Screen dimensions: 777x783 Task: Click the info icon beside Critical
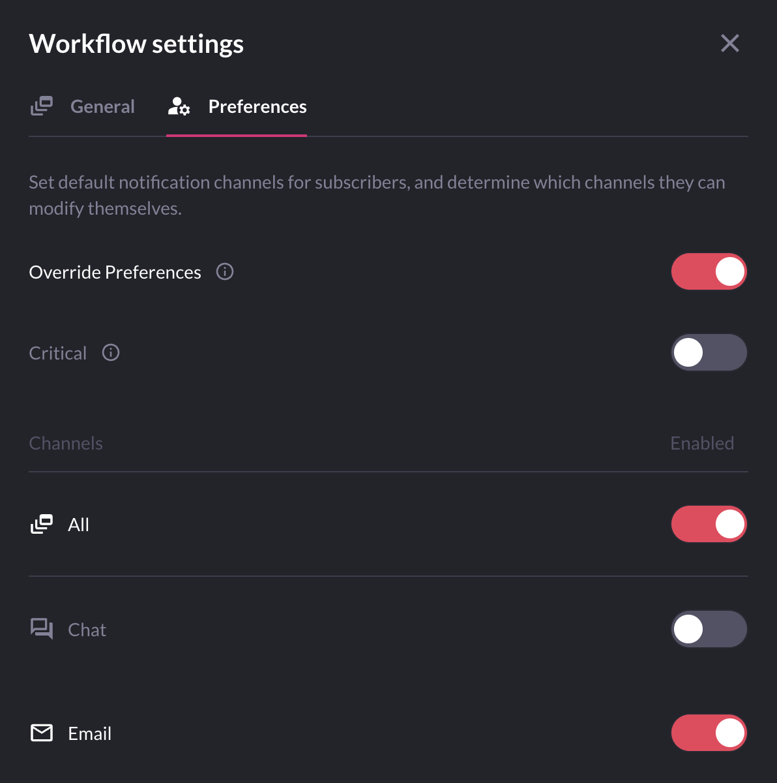click(x=111, y=352)
